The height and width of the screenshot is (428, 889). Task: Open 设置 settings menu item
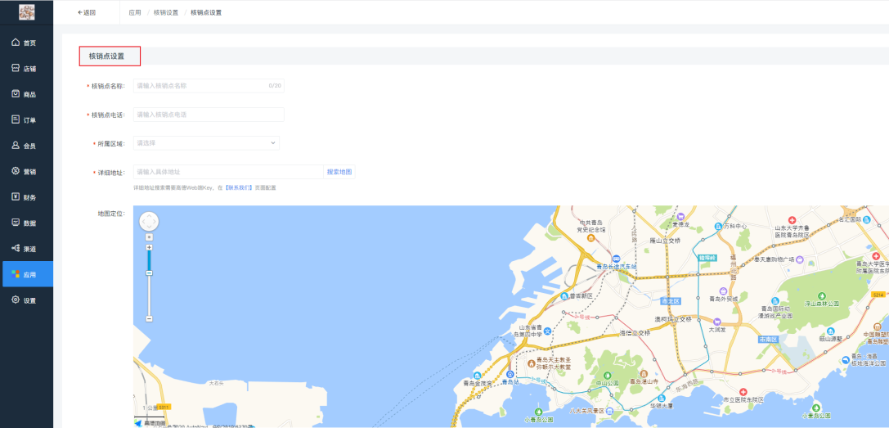(26, 300)
